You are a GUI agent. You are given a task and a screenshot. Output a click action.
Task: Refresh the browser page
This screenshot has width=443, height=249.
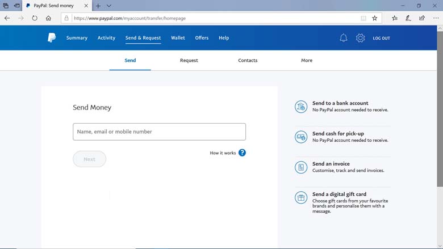[x=35, y=18]
